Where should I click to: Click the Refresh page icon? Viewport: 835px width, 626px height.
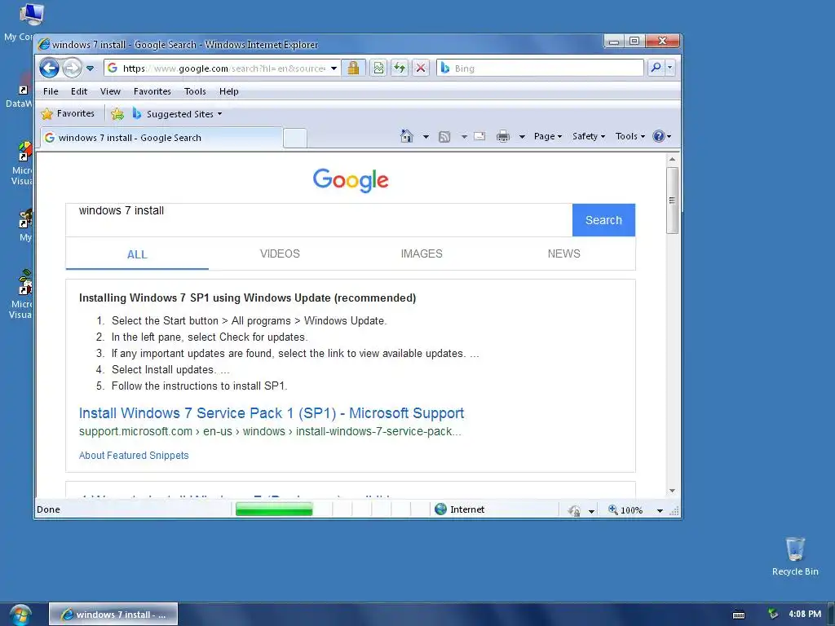pyautogui.click(x=400, y=68)
